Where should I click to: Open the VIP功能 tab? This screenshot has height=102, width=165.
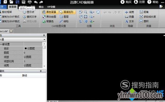click(x=51, y=7)
